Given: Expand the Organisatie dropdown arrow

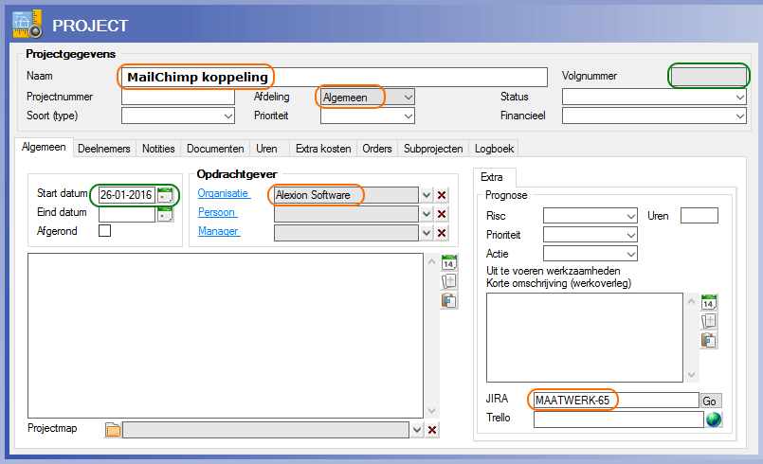Looking at the screenshot, I should pos(427,195).
